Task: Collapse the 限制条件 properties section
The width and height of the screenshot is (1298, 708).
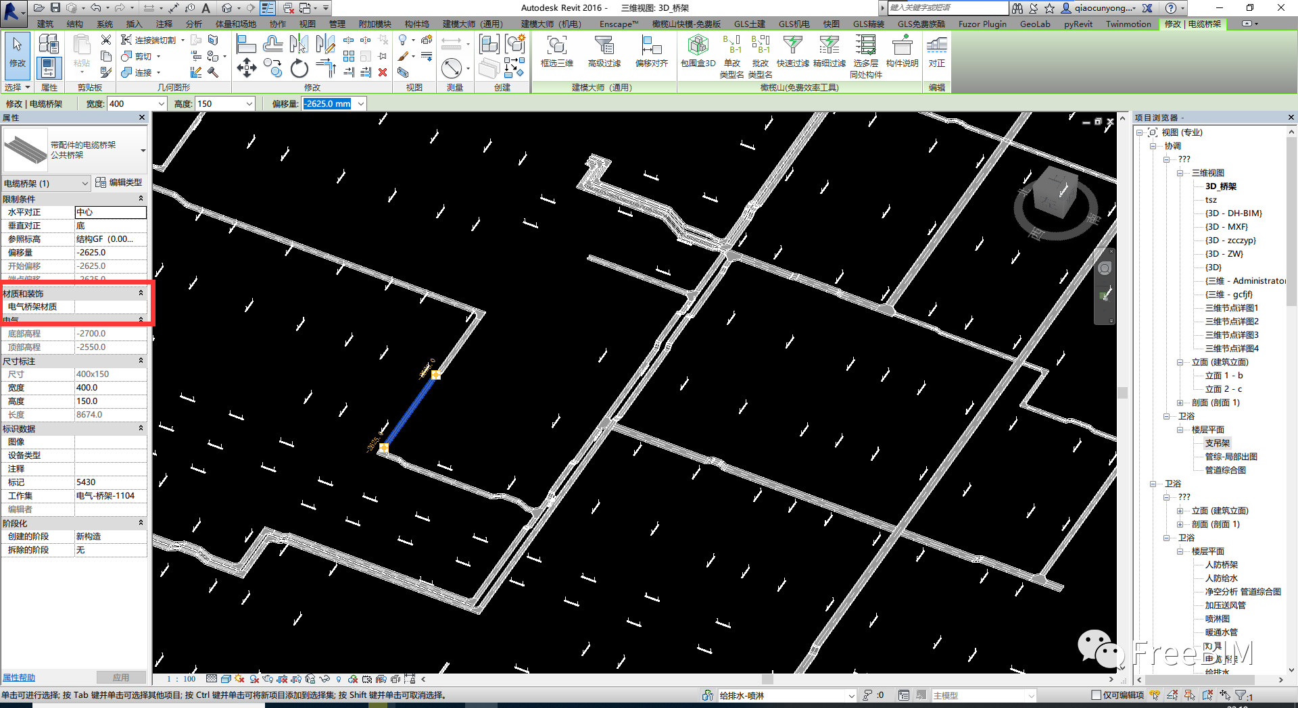Action: pyautogui.click(x=141, y=199)
